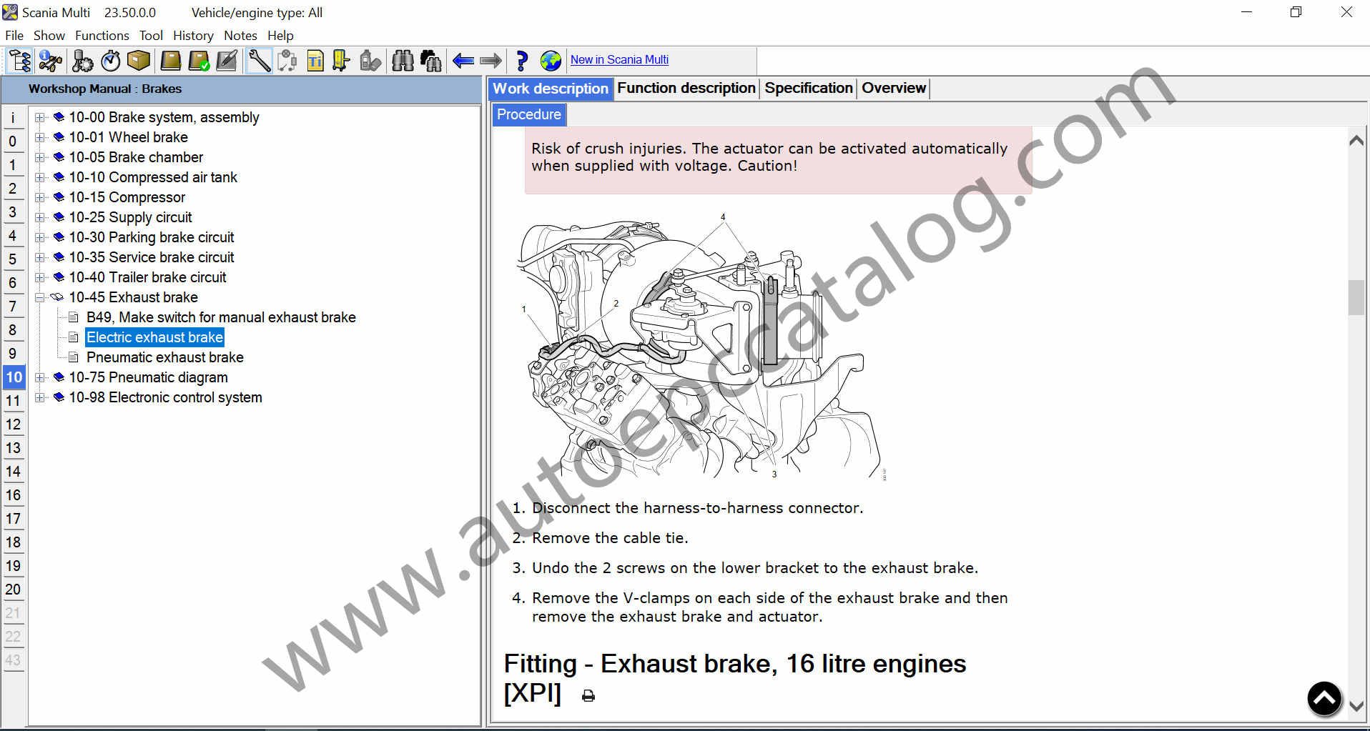
Task: Open the yellow TI document icon
Action: 315,61
